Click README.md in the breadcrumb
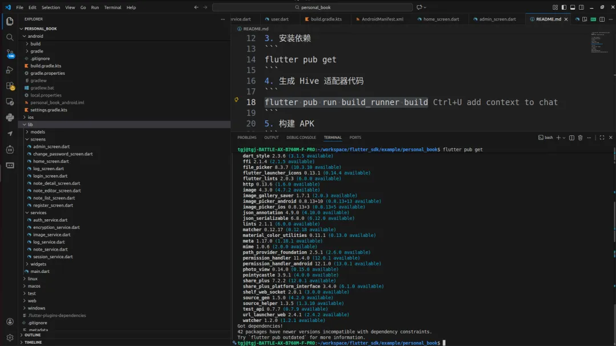616x346 pixels. [256, 29]
